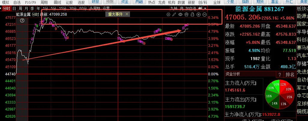Open the 数据 menu item
Screen dimensions: 308x121
pyautogui.click(x=181, y=3)
